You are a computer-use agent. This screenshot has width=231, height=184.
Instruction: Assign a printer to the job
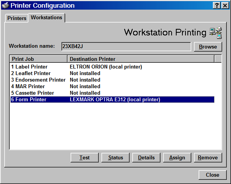pyautogui.click(x=177, y=158)
